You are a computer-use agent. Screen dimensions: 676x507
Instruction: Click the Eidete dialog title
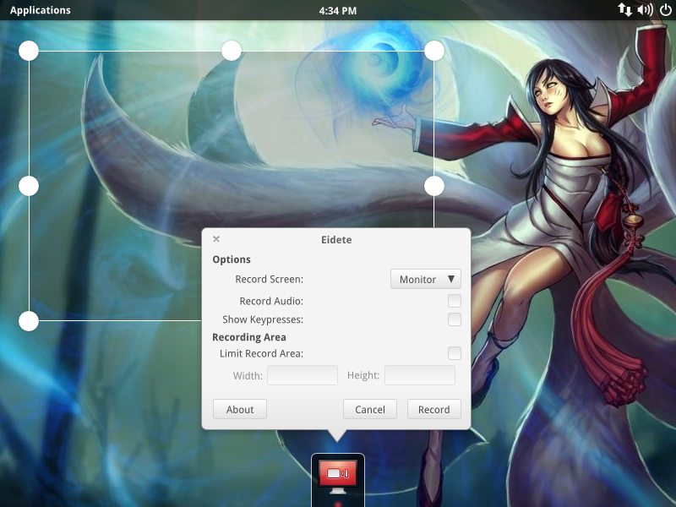(x=336, y=240)
